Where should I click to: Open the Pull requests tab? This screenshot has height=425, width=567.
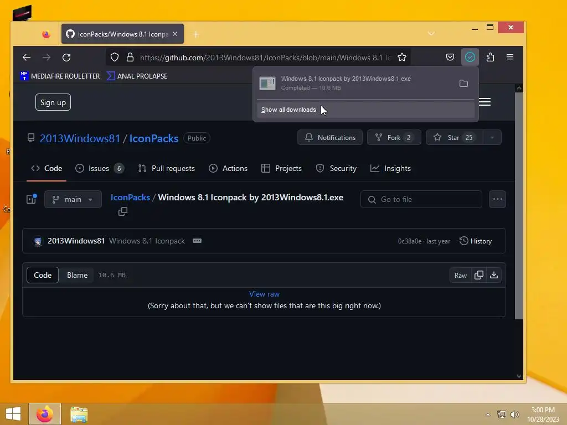pos(166,168)
